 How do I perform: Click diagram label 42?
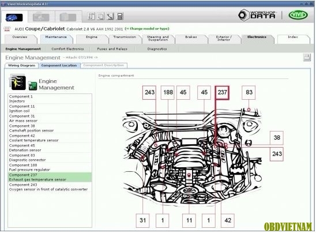point(228,220)
